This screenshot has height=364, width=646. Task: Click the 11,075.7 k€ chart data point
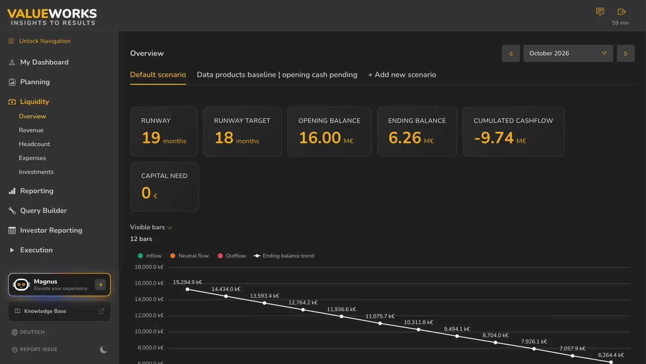pyautogui.click(x=380, y=323)
